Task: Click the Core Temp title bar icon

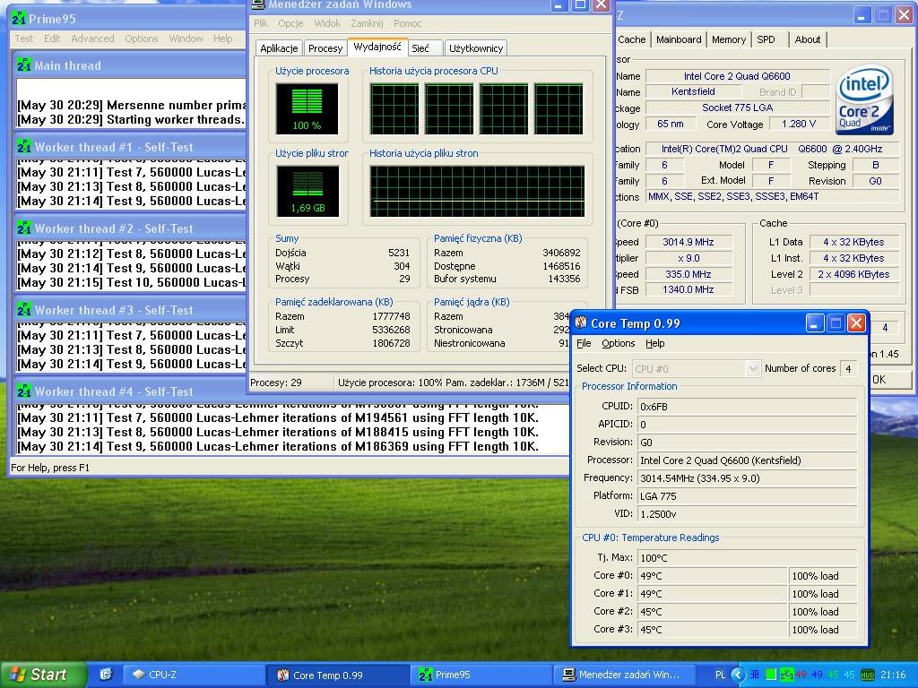Action: pos(581,323)
